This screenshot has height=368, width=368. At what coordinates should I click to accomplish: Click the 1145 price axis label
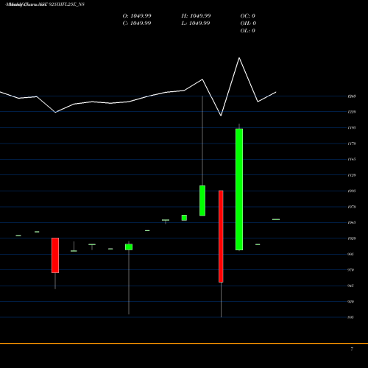click(x=352, y=159)
